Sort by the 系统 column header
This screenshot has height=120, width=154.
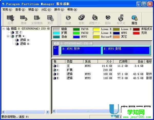(91, 62)
